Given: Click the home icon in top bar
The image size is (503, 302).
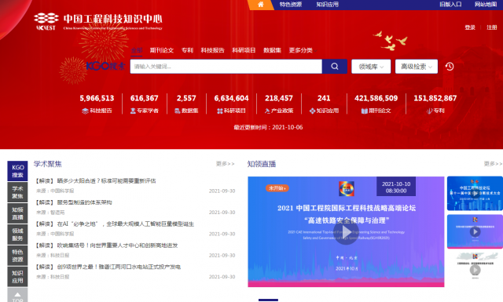Looking at the screenshot, I should [x=260, y=5].
